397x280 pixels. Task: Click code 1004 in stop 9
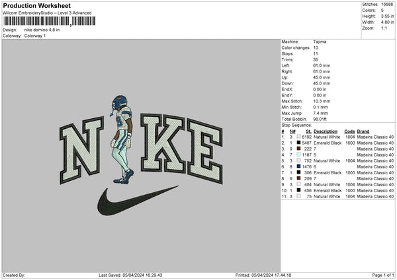coord(350,184)
